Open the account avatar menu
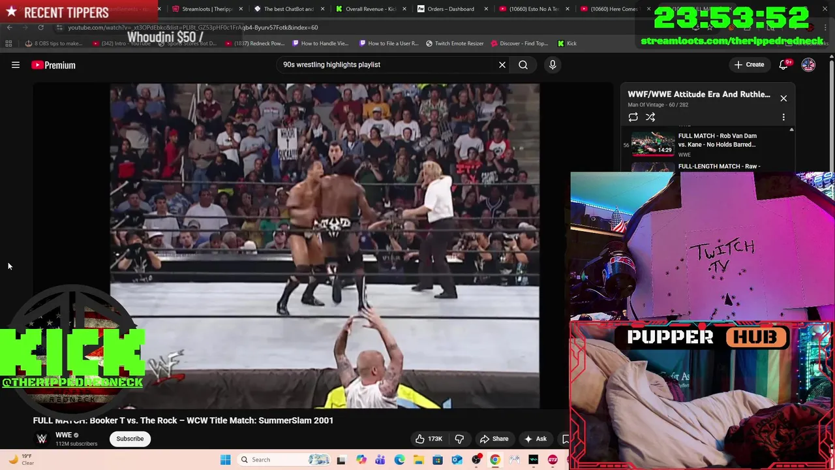This screenshot has width=835, height=470. point(808,65)
